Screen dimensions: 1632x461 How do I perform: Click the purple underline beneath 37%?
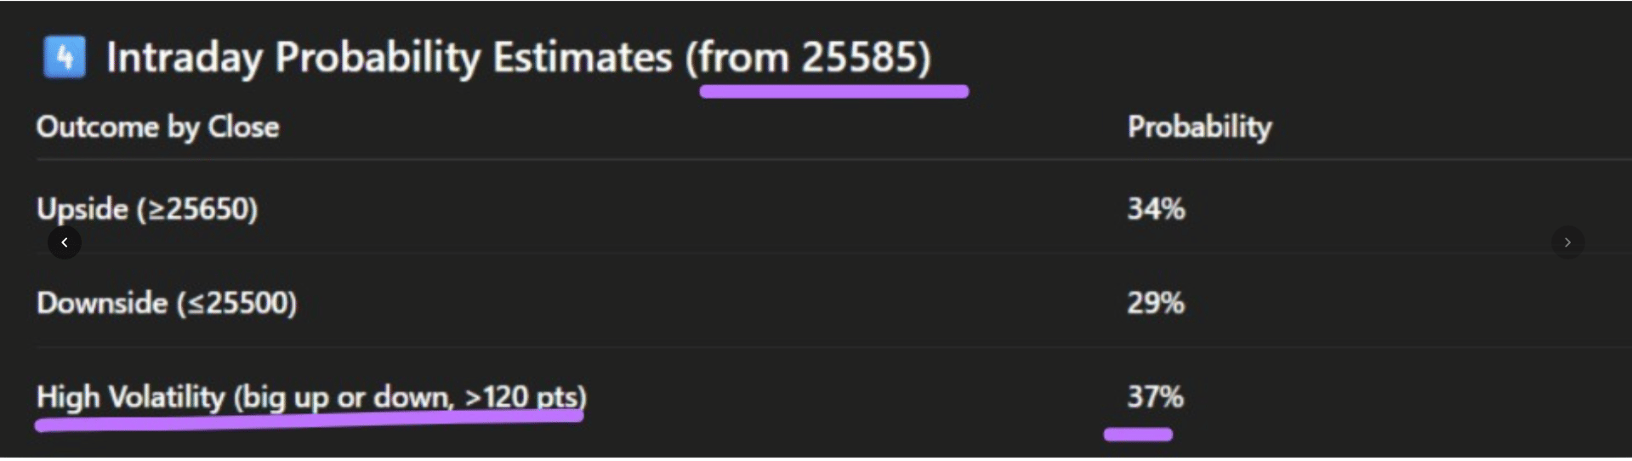(1138, 435)
